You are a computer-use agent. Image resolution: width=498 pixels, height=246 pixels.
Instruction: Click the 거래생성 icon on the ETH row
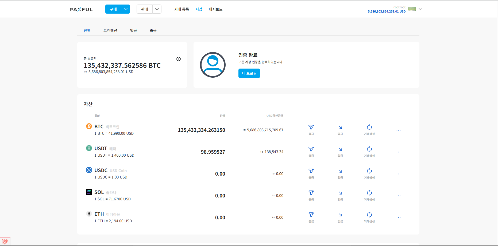369,215
